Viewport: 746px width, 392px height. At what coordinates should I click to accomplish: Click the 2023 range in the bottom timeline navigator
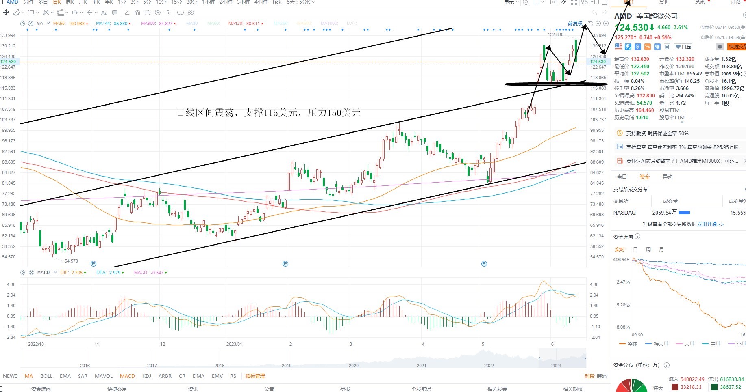[x=556, y=365]
